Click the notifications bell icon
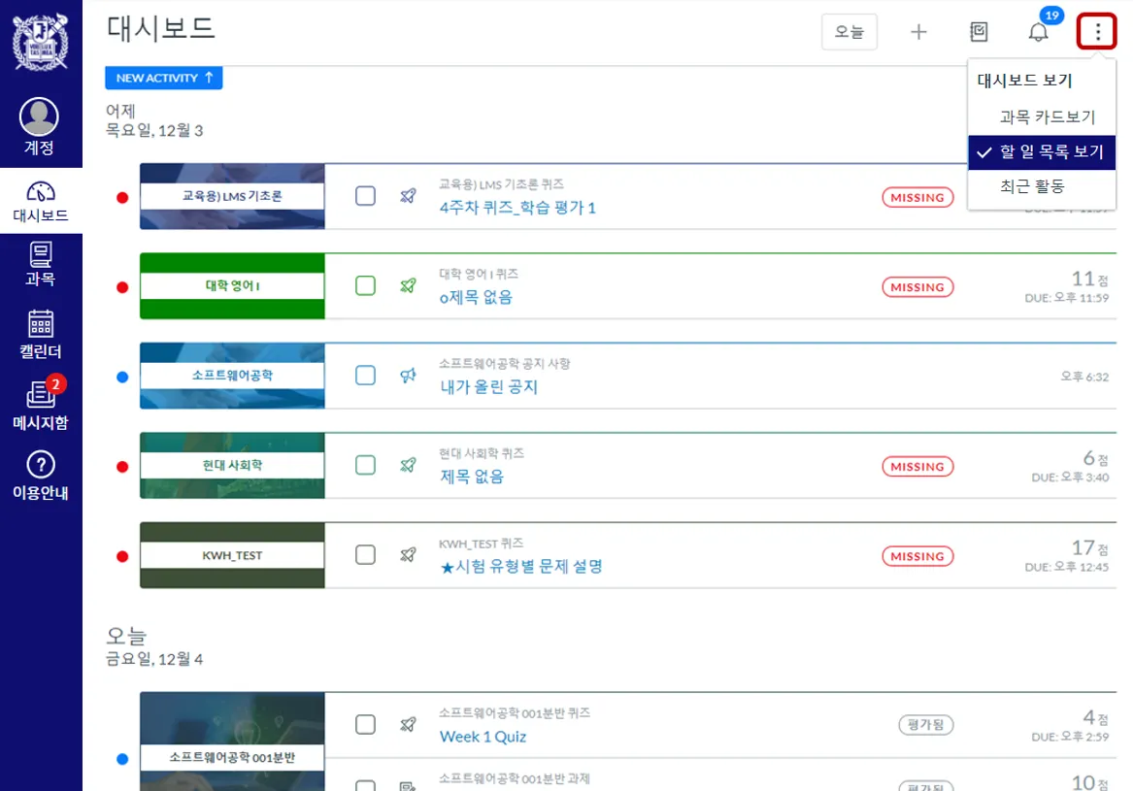Viewport: 1133px width, 791px height. [x=1038, y=32]
